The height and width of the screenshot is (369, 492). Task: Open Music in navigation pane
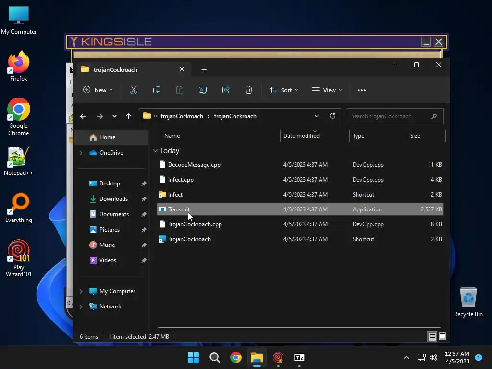click(x=107, y=245)
